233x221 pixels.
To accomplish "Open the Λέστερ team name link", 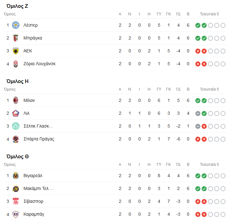I will 30,25.
